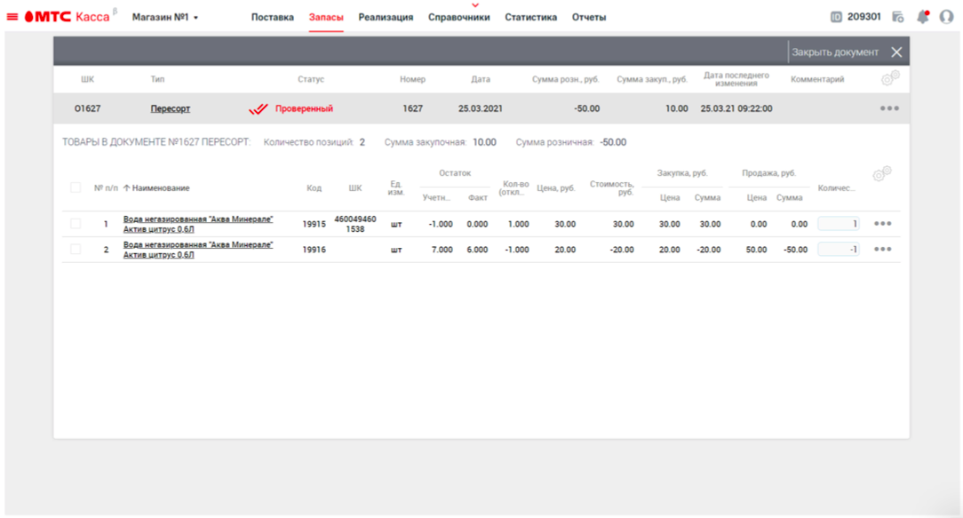Sort by Наименование column

point(156,188)
